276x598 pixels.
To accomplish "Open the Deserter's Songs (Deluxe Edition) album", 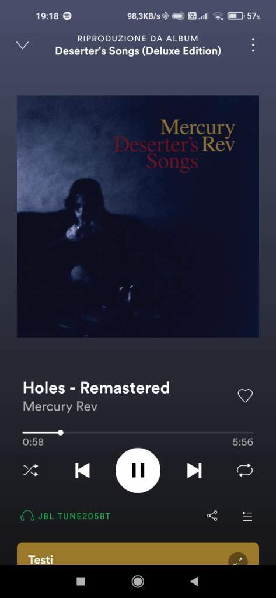I will (138, 51).
